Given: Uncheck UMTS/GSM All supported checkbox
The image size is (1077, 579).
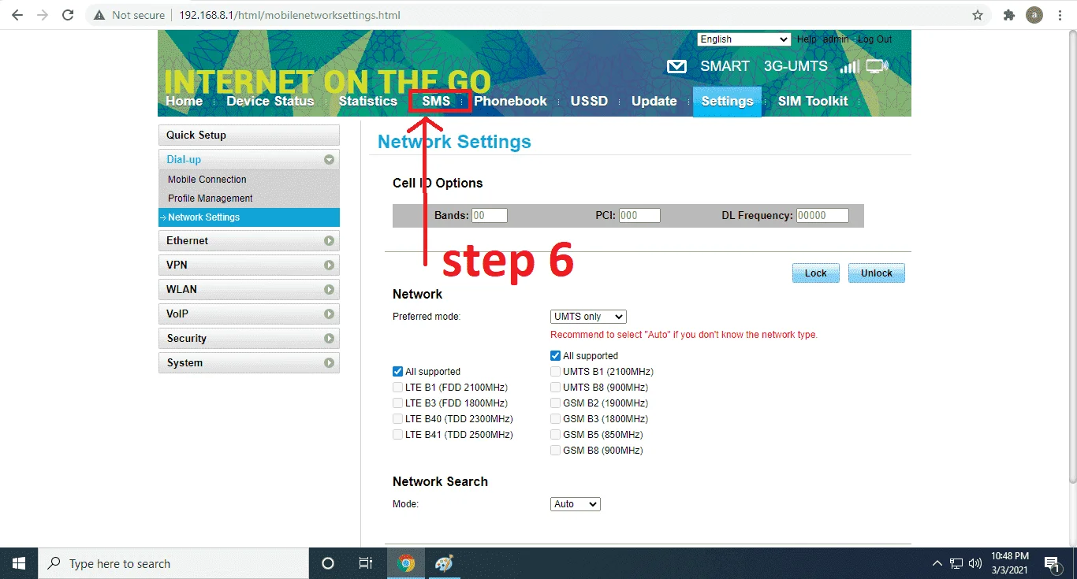Looking at the screenshot, I should (x=556, y=356).
